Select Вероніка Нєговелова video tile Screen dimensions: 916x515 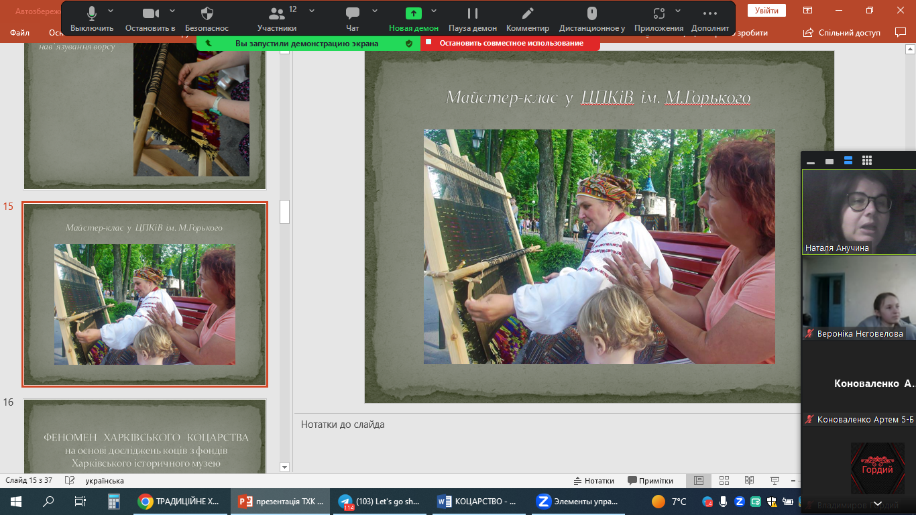tap(859, 298)
